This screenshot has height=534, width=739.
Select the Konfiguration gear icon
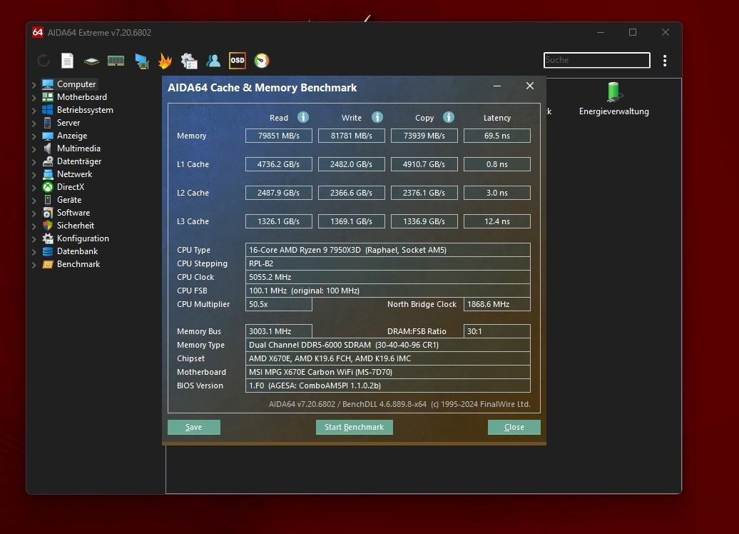tap(48, 238)
